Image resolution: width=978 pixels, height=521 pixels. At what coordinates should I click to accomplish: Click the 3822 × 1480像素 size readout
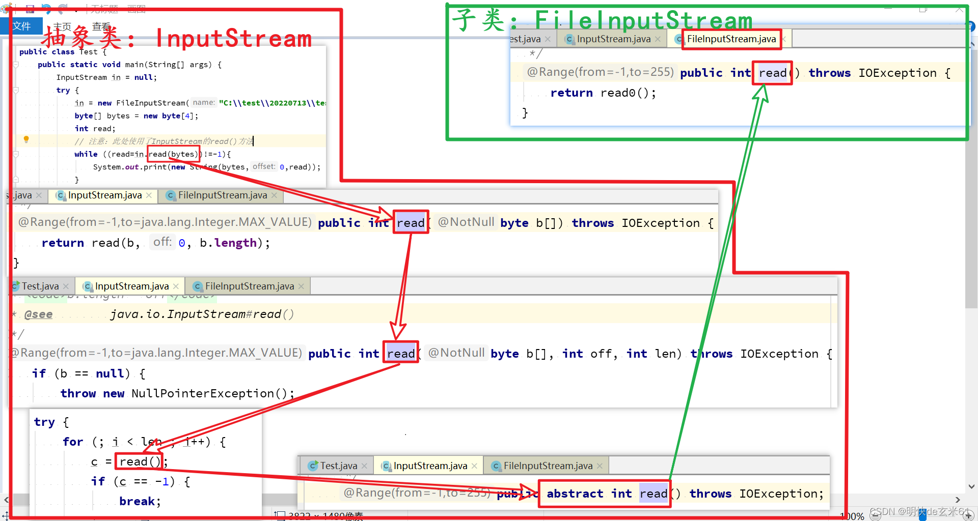[326, 516]
